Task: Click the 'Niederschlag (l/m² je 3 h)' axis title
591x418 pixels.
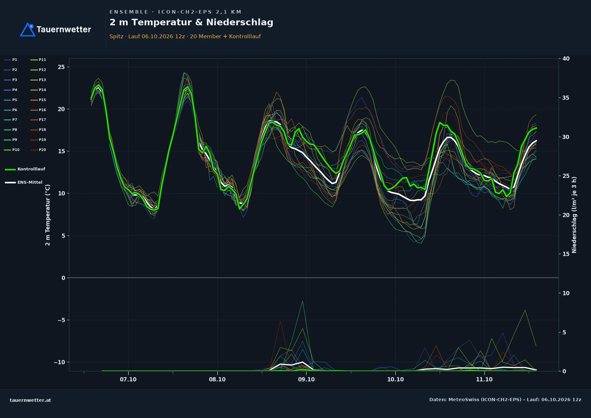Action: click(x=574, y=215)
